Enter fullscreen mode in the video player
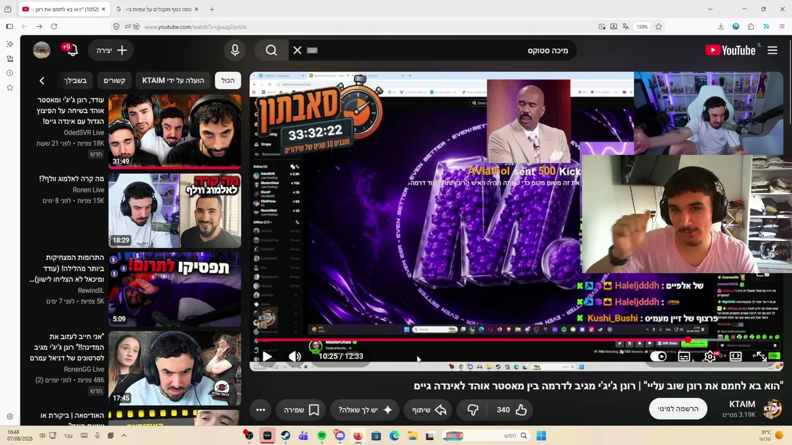Image resolution: width=792 pixels, height=445 pixels. pyautogui.click(x=760, y=357)
